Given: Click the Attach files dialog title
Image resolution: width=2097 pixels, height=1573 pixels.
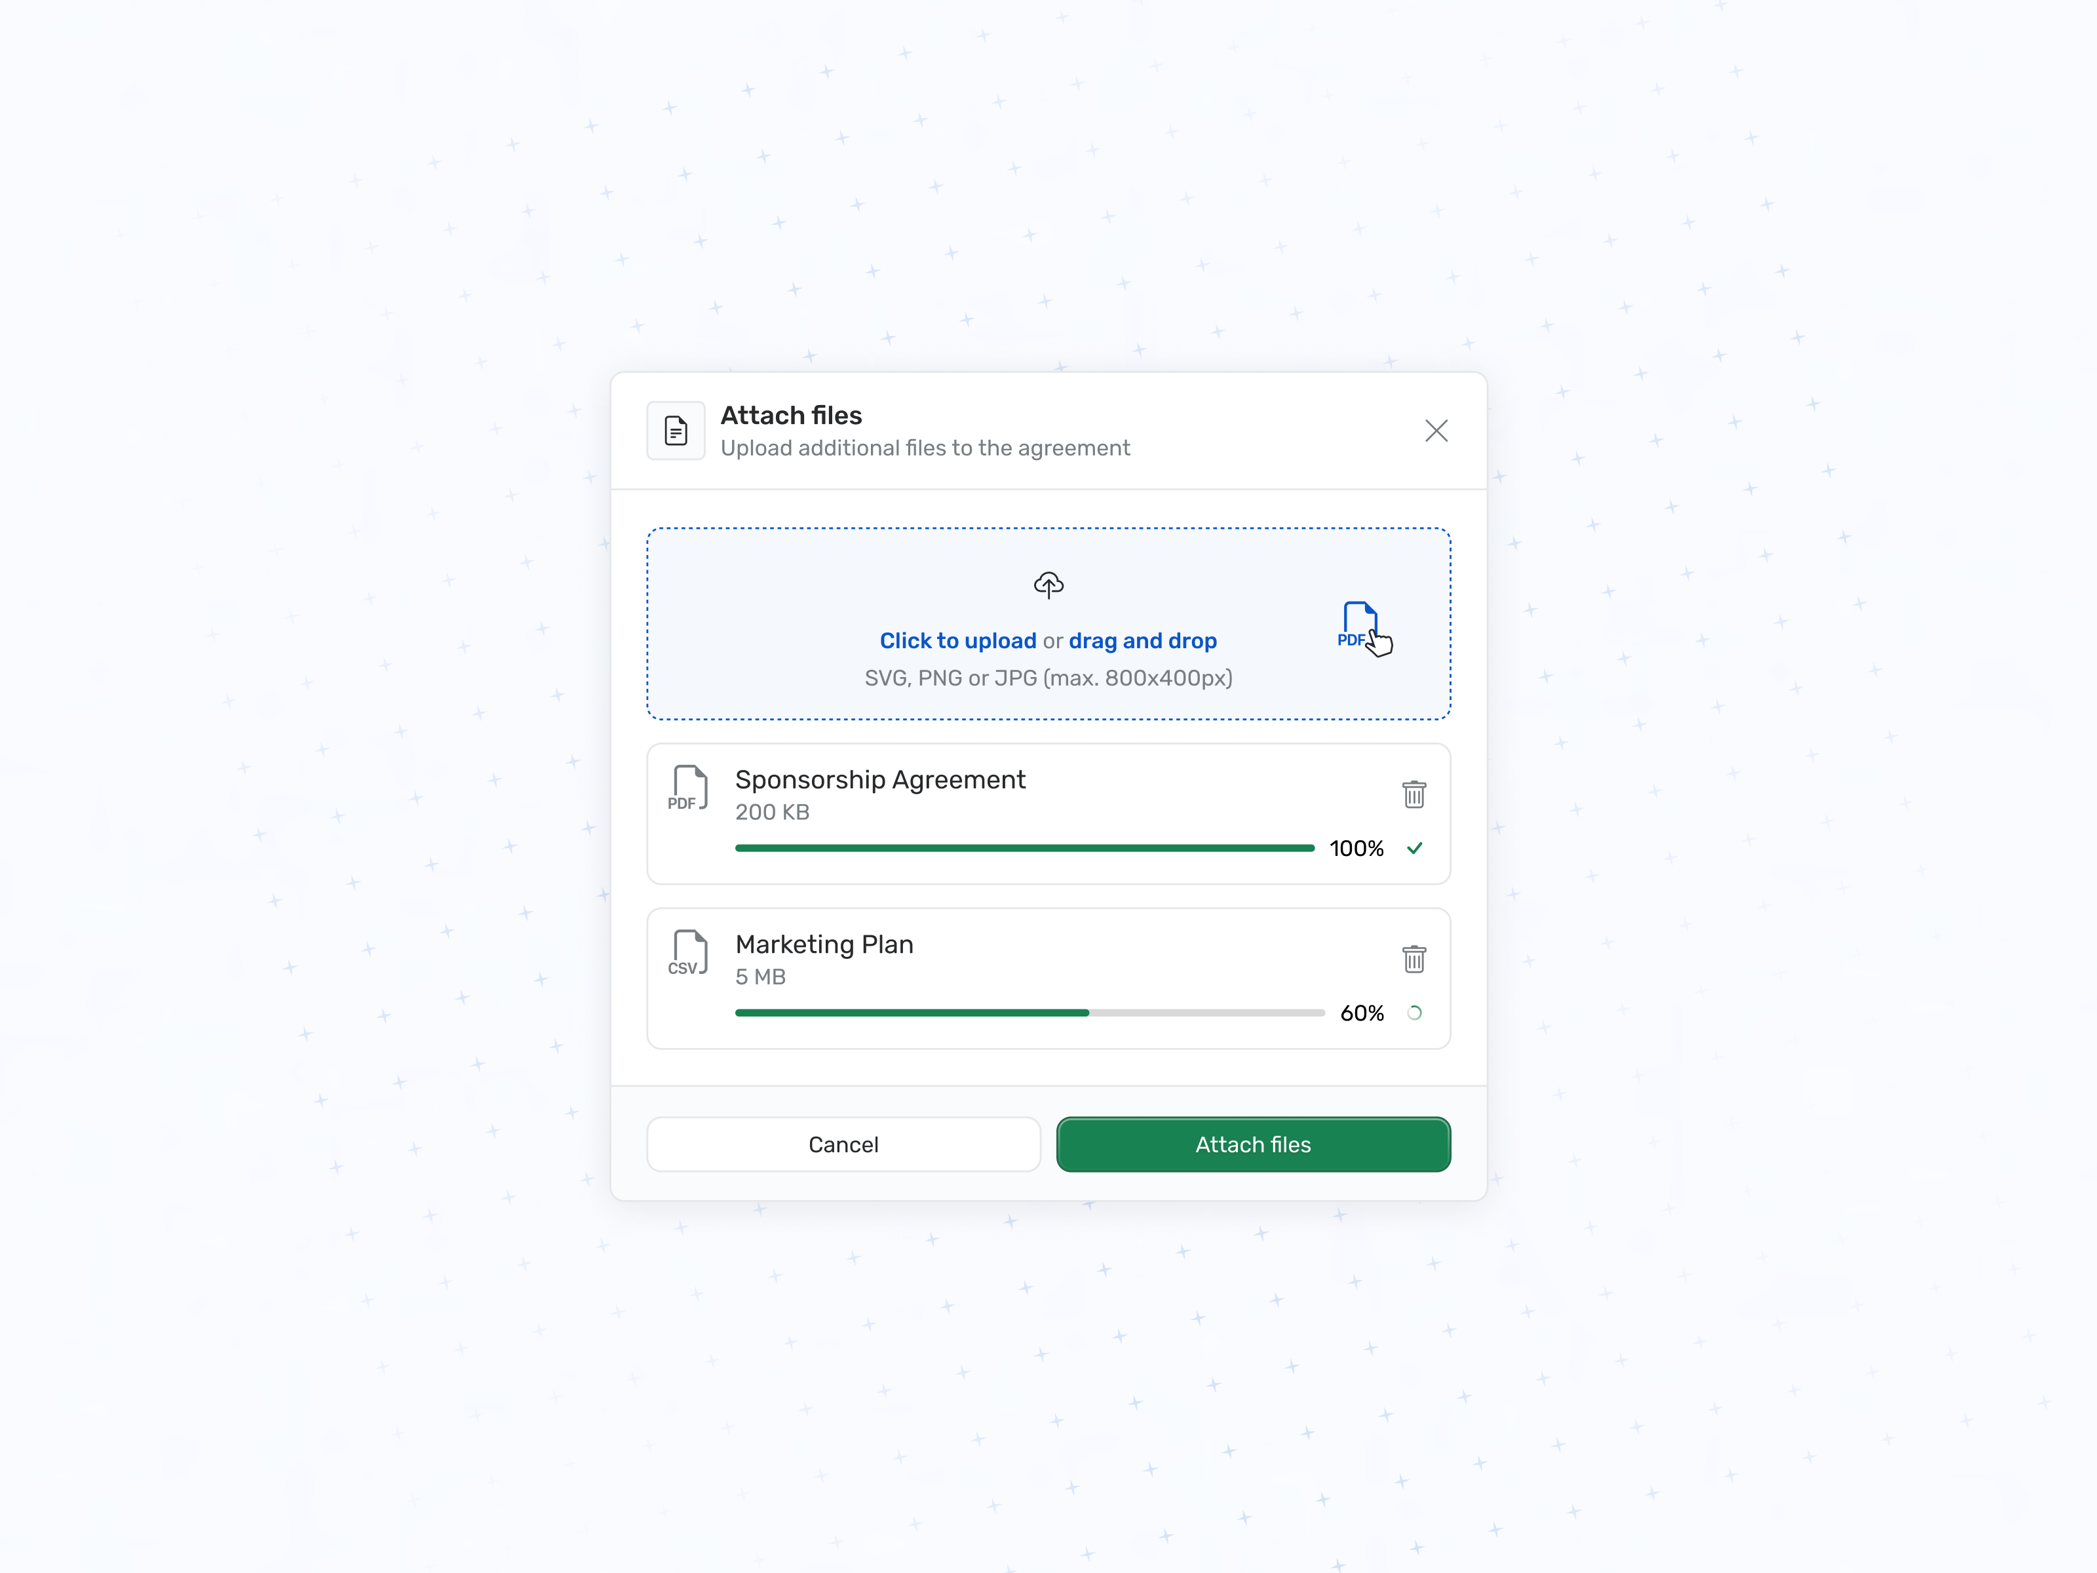Looking at the screenshot, I should (792, 416).
